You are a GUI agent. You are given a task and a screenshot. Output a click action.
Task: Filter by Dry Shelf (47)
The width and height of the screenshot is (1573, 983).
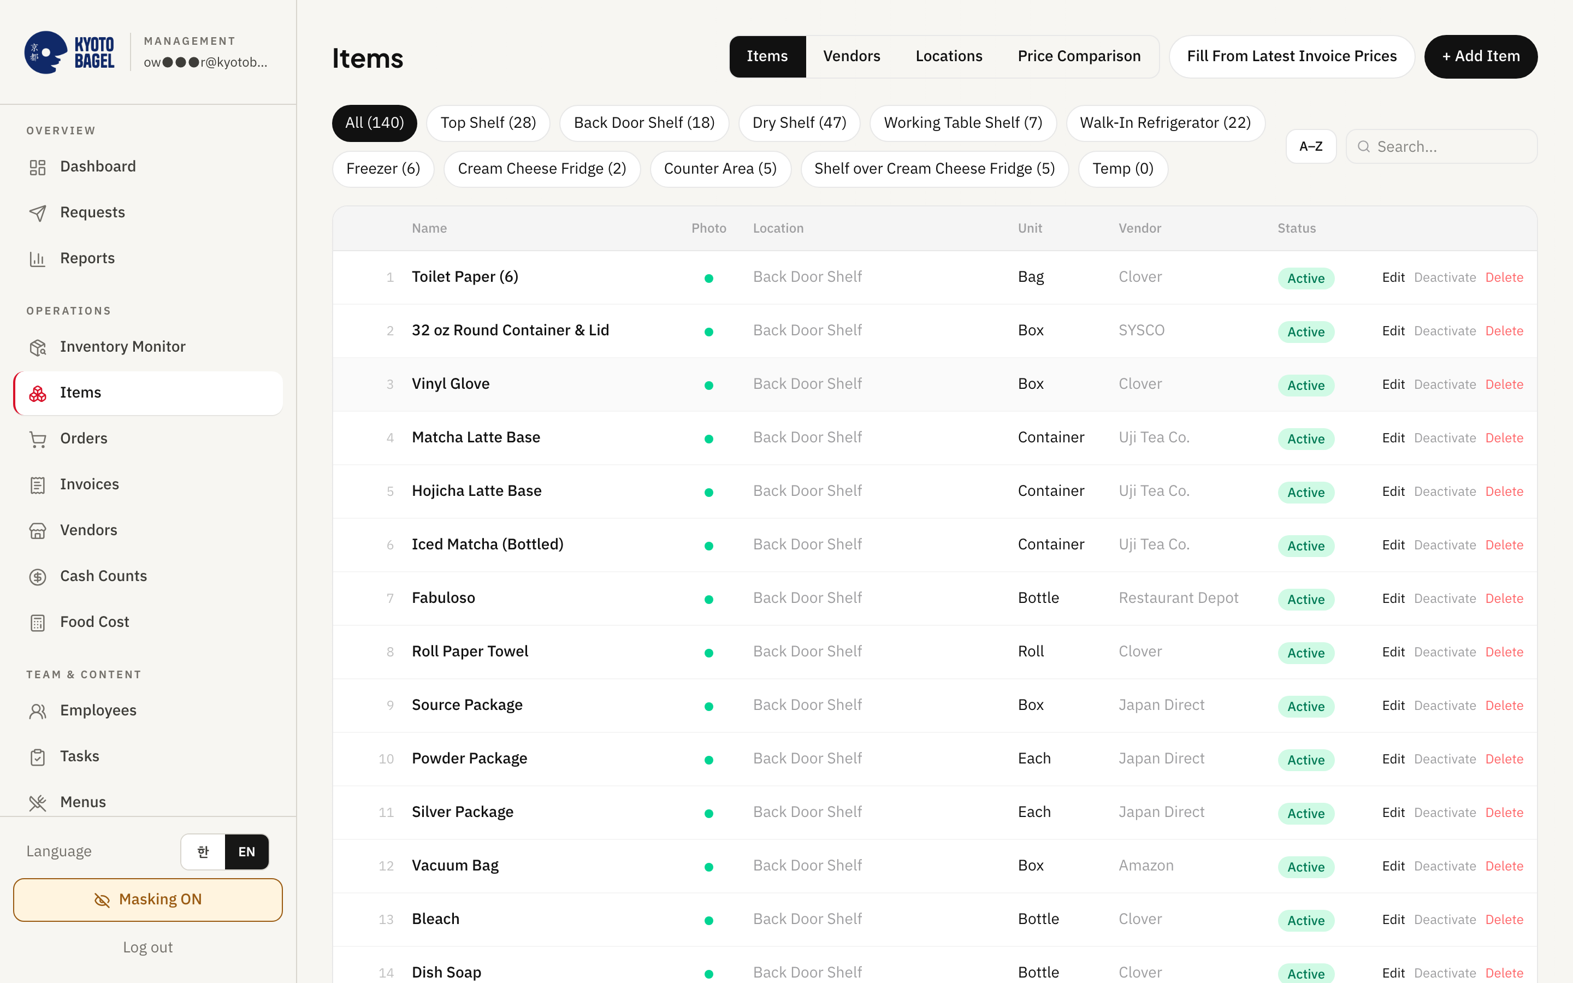point(799,123)
